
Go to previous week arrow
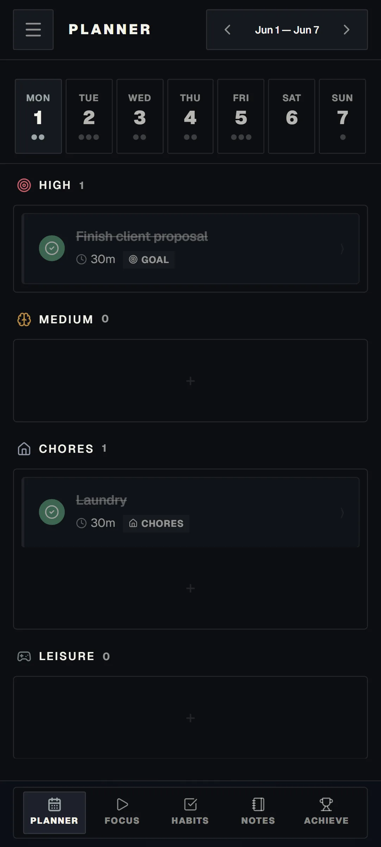coord(228,30)
